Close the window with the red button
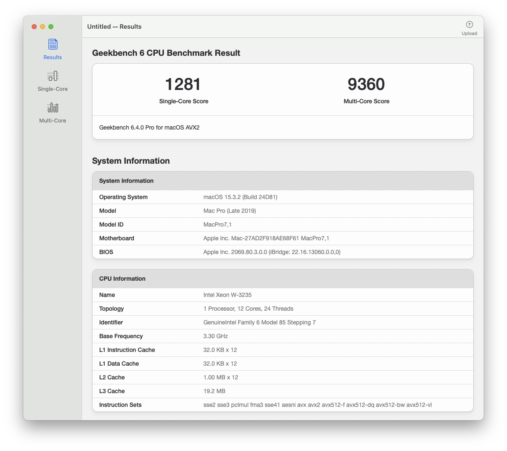Viewport: 507px width, 451px height. pyautogui.click(x=34, y=27)
